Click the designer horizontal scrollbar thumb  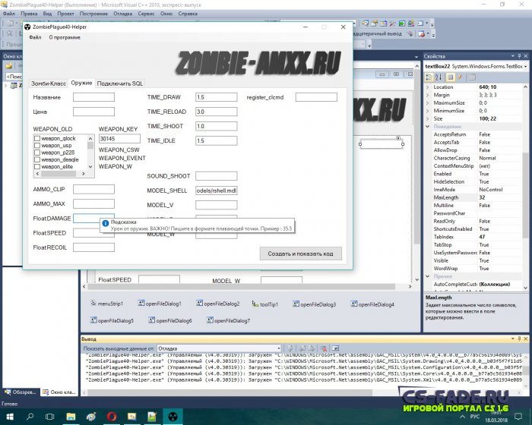coord(241,287)
